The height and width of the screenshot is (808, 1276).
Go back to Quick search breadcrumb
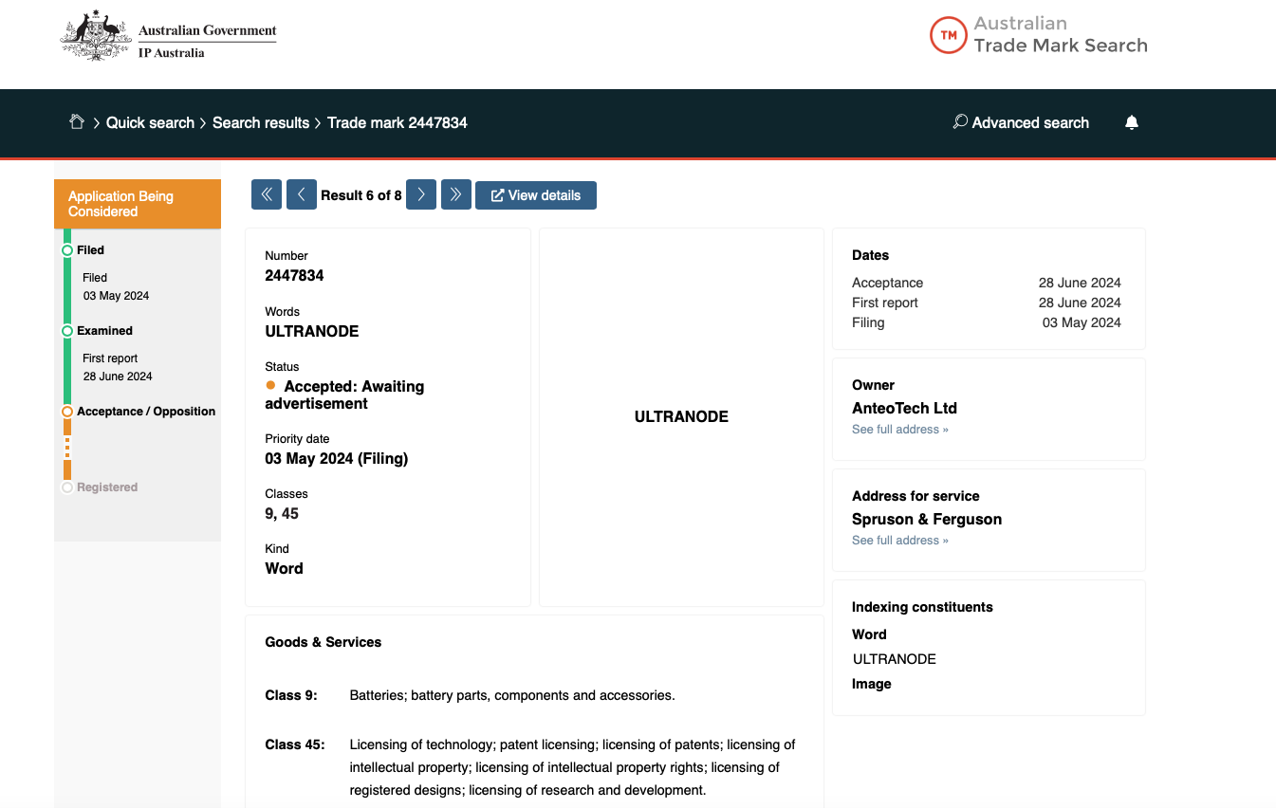click(x=150, y=122)
